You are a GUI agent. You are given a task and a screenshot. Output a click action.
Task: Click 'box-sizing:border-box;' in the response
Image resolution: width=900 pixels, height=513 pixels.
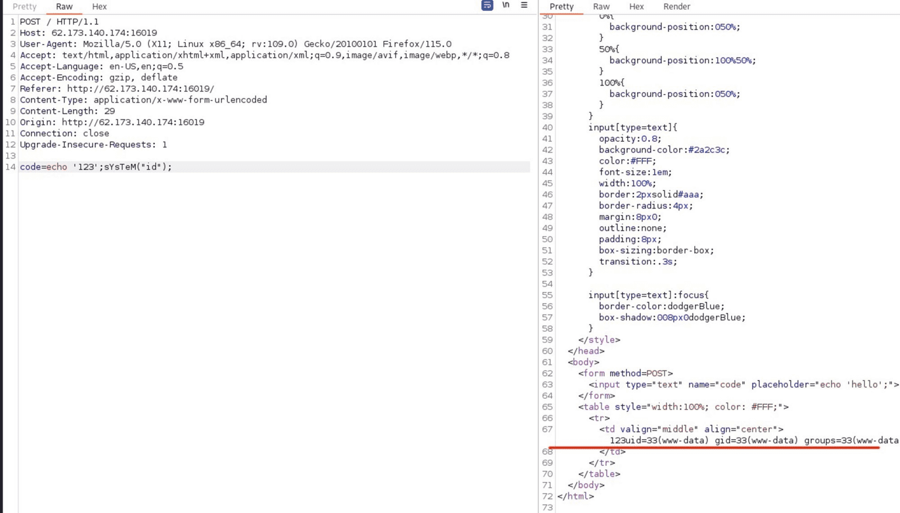[x=656, y=251]
